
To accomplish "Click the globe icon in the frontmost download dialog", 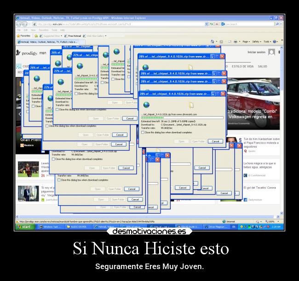I will click(146, 105).
